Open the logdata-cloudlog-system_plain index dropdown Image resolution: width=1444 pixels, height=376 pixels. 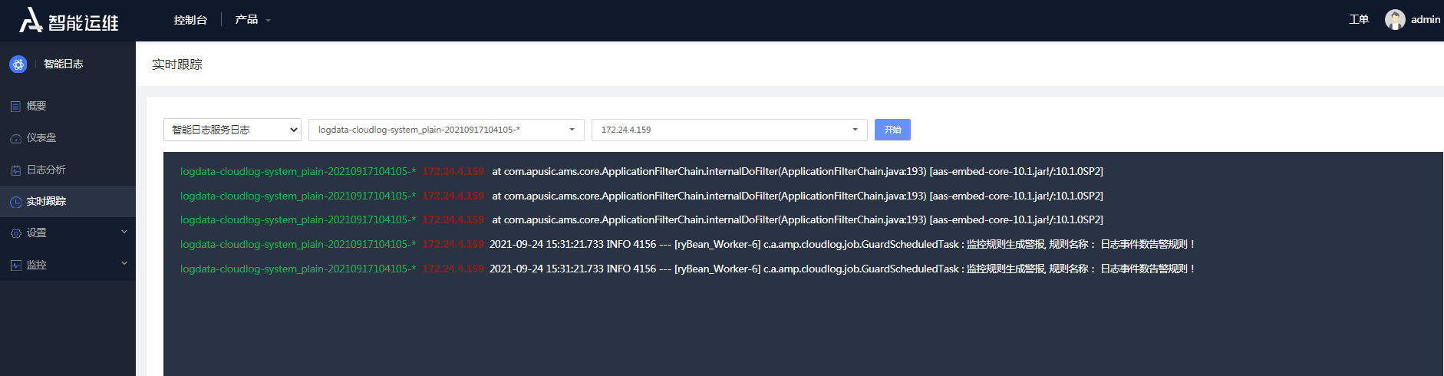tap(447, 130)
